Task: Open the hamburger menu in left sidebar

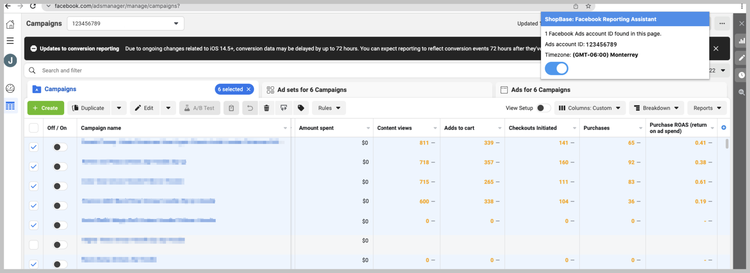Action: 10,41
